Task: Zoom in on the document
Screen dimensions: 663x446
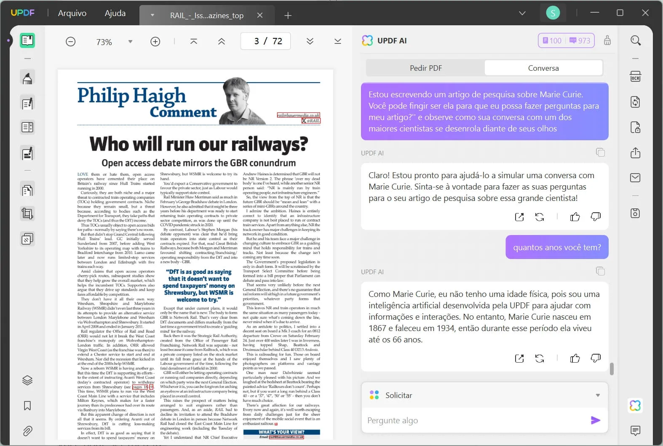Action: (x=155, y=42)
